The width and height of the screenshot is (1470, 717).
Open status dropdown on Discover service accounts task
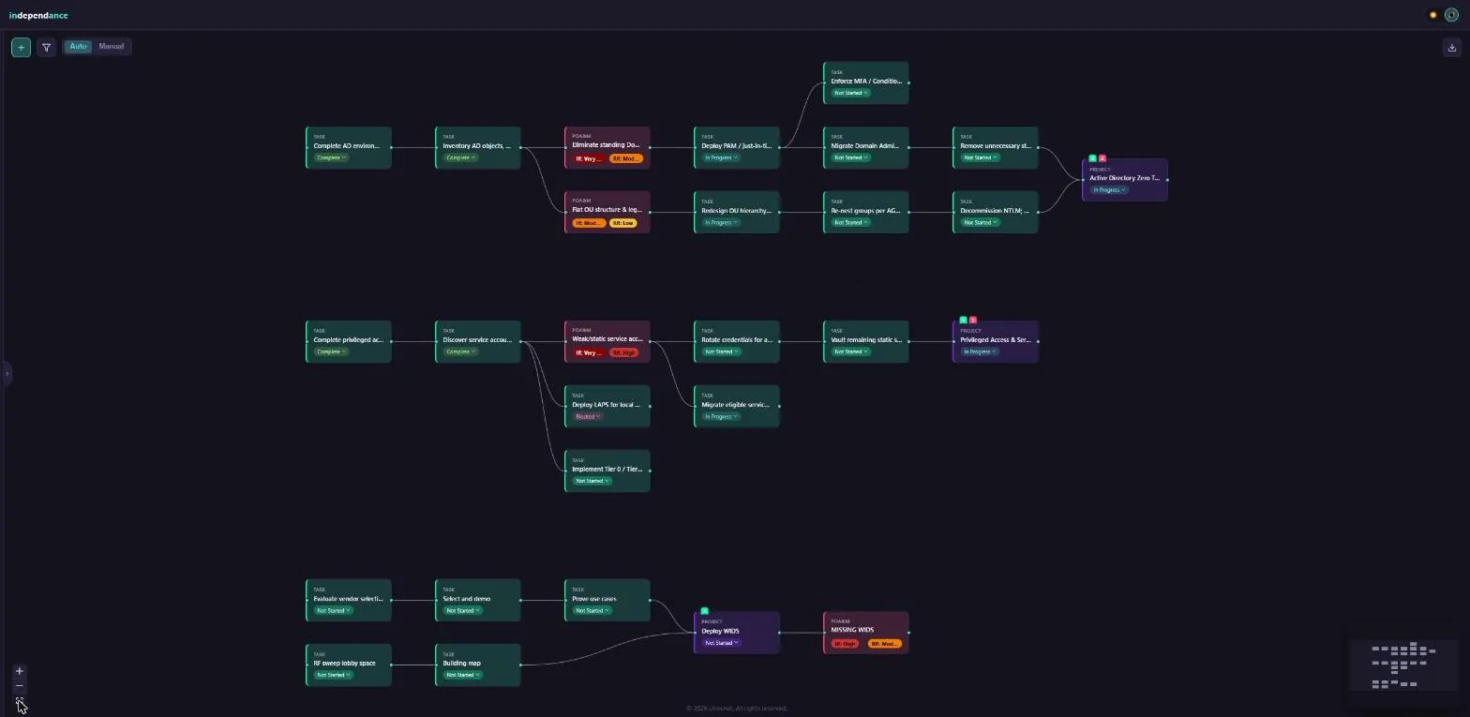[x=460, y=351]
